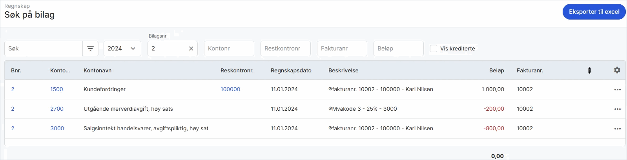This screenshot has height=160, width=627.
Task: Toggle the Vis krediterte checkbox
Action: [434, 49]
